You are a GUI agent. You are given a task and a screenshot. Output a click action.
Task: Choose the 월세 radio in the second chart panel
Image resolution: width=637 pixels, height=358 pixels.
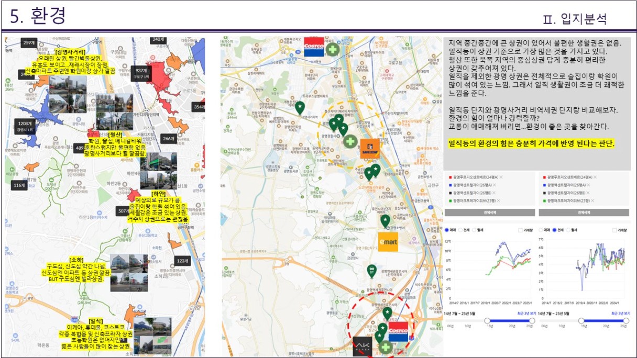(x=568, y=230)
